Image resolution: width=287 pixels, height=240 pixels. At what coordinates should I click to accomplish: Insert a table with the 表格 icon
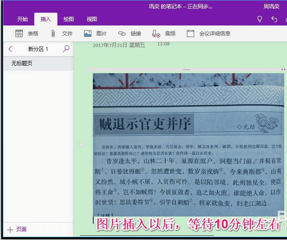(x=19, y=33)
